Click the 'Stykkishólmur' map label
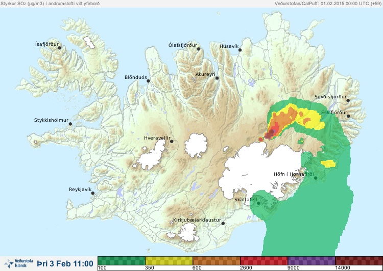 51,120
